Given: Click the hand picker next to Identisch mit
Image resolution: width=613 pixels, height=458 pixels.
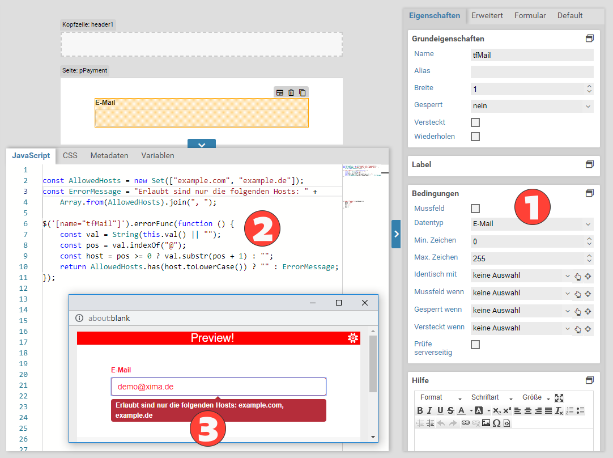Looking at the screenshot, I should [578, 277].
